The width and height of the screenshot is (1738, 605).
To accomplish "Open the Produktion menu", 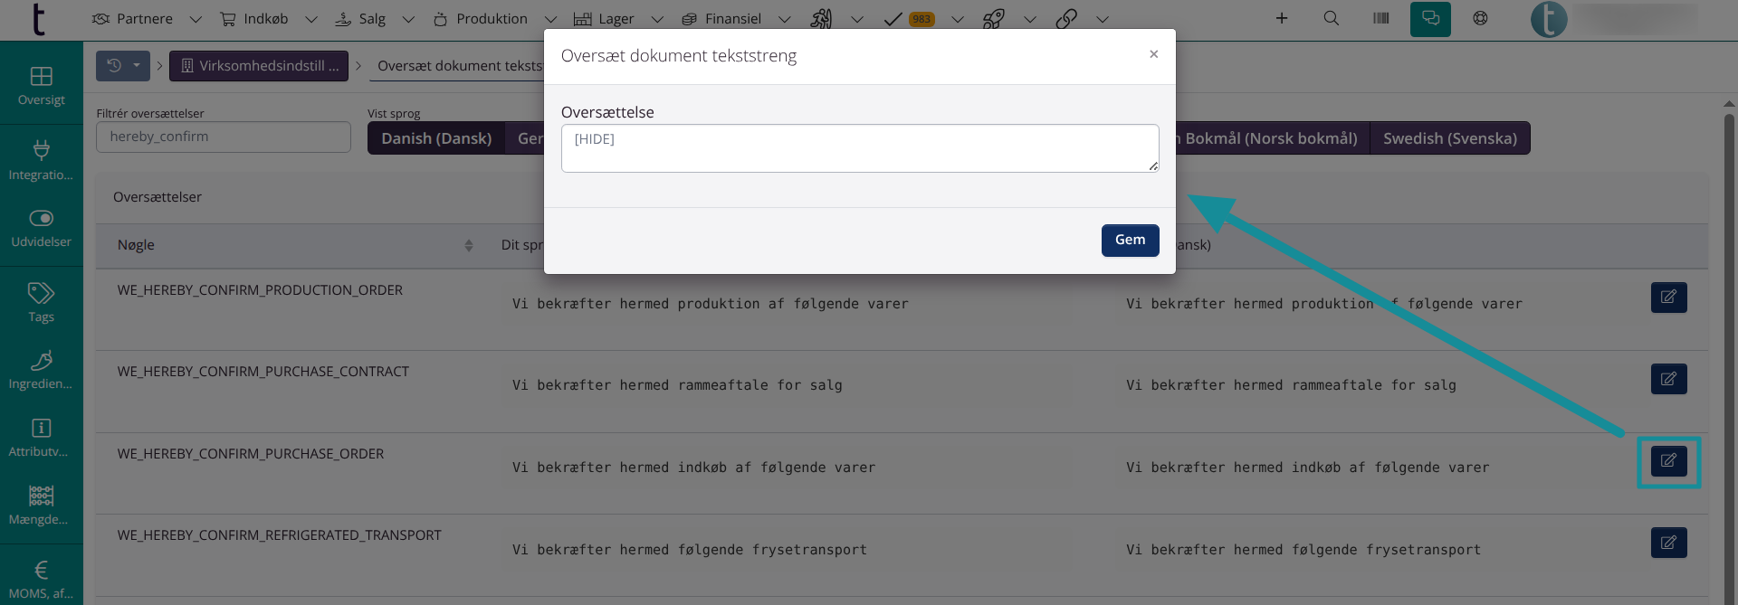I will coord(481,19).
